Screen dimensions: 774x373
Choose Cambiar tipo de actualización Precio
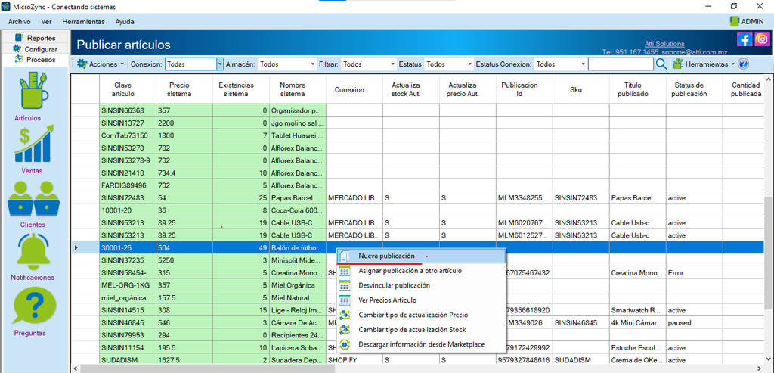[421, 315]
